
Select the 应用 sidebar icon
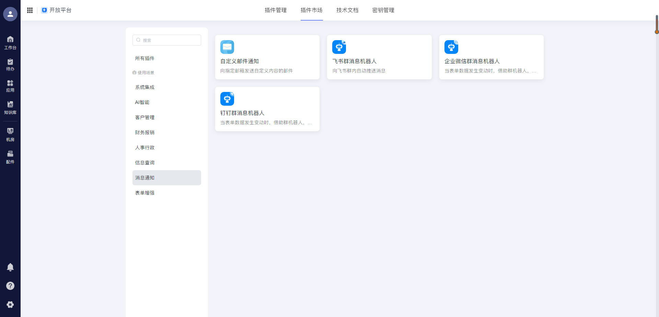tap(10, 85)
